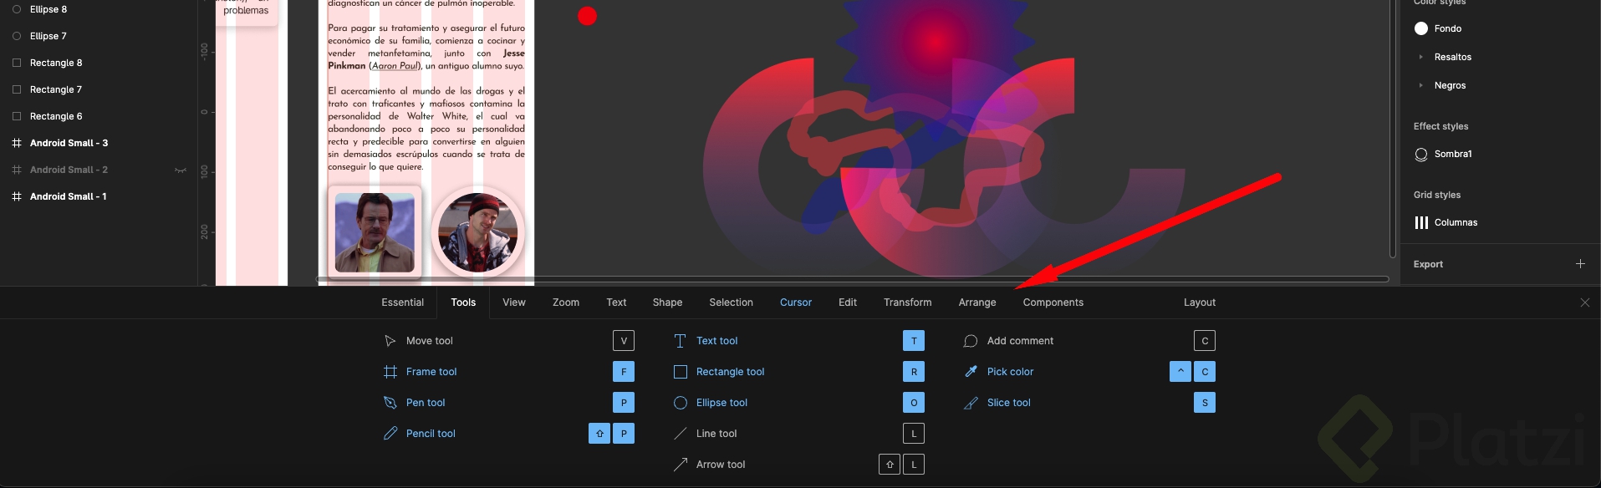Select the Line tool icon
Screen dimensions: 1601x488
coord(680,434)
